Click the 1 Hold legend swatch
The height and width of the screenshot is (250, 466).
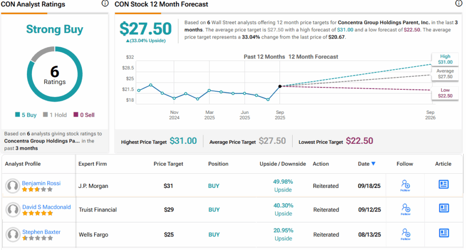[x=46, y=115]
